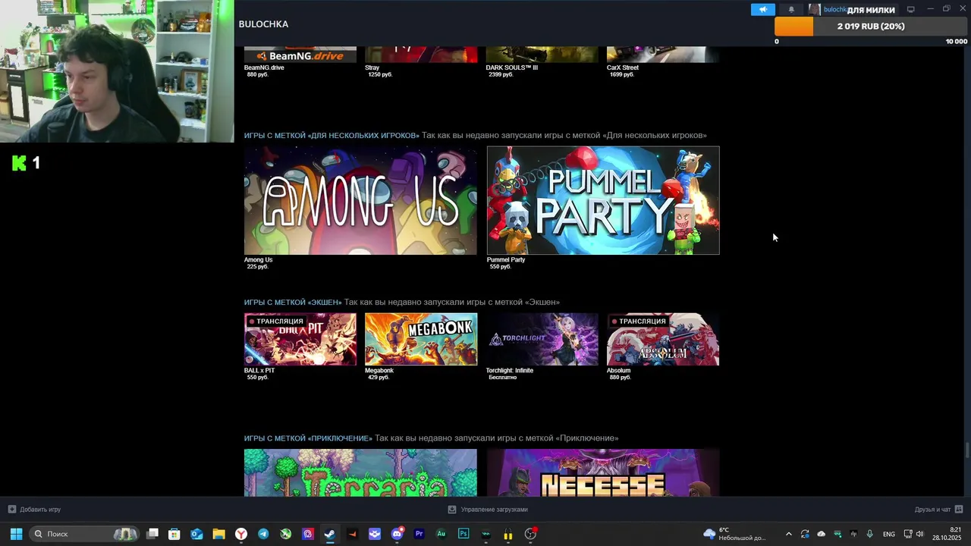This screenshot has width=971, height=546.
Task: Open the BeamNG.drive game thumbnail
Action: tap(300, 55)
